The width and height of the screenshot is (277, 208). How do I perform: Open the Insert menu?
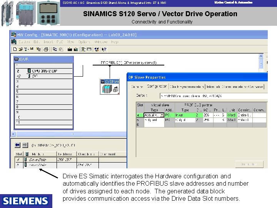click(x=48, y=42)
